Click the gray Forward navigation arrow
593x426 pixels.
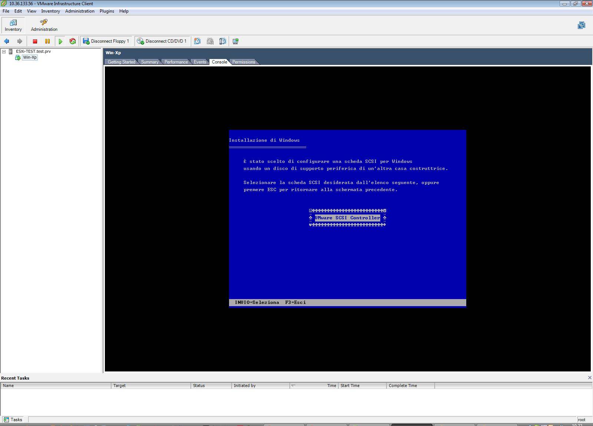point(20,41)
